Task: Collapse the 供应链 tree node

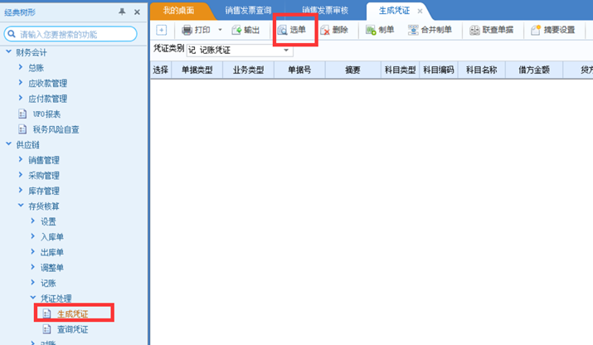Action: [x=8, y=144]
